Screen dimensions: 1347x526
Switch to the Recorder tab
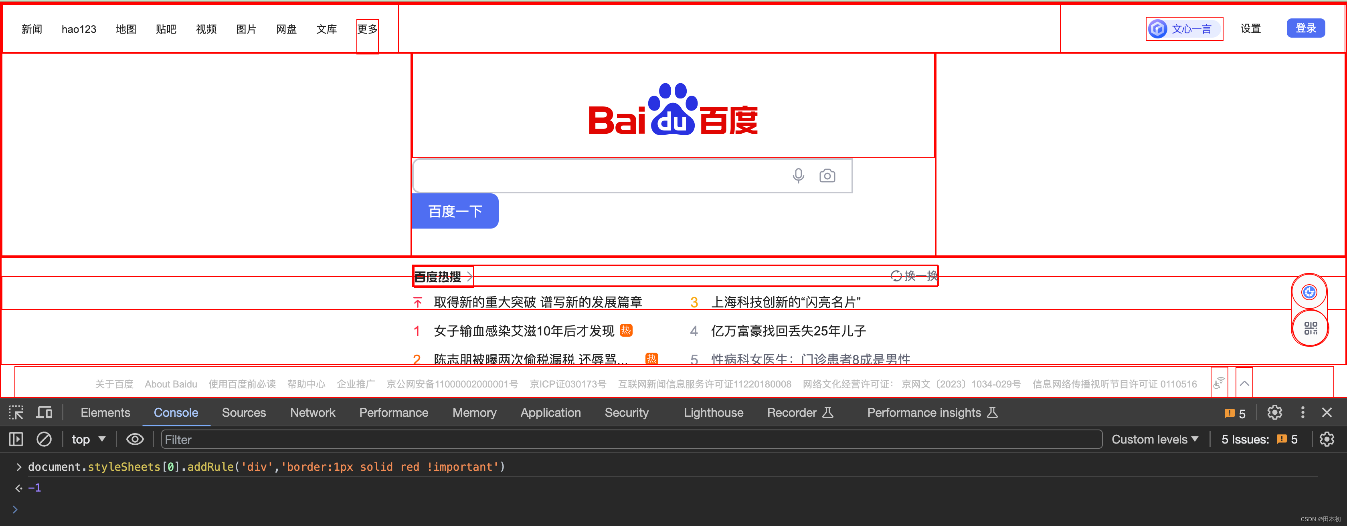800,413
